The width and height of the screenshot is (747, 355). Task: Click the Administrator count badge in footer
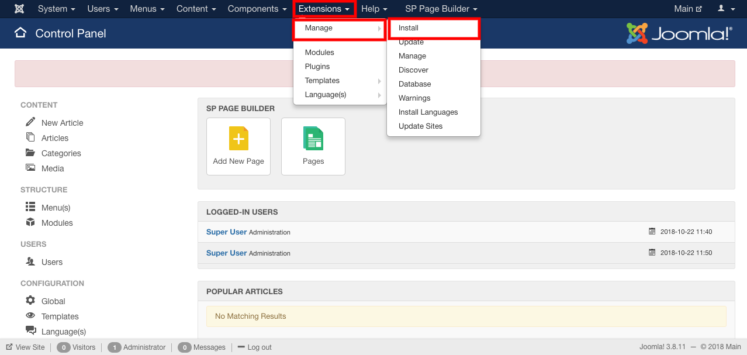pyautogui.click(x=115, y=347)
